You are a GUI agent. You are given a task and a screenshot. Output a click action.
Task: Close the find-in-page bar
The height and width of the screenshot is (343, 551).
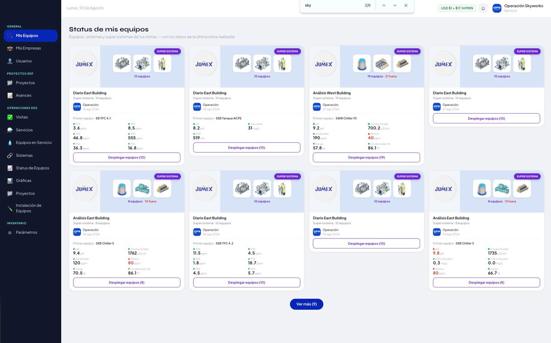coord(406,6)
